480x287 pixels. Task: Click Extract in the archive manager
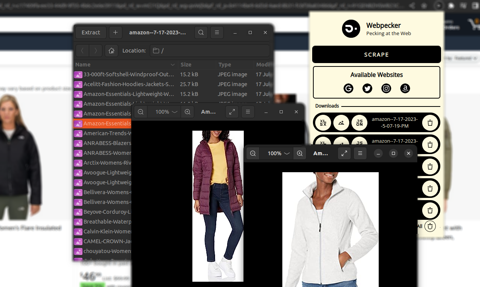point(91,32)
